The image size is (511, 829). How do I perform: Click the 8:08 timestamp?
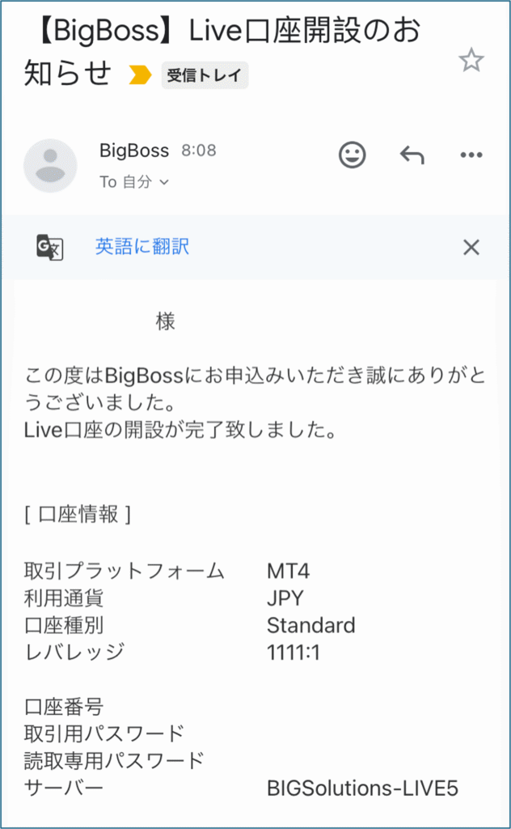pyautogui.click(x=199, y=151)
